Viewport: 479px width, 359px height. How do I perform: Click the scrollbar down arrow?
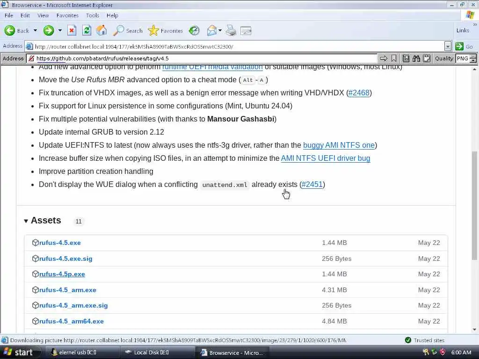pos(474,330)
